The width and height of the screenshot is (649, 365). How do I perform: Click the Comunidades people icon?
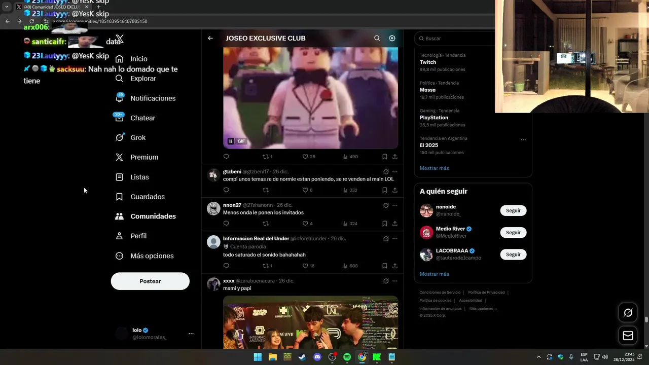(119, 216)
